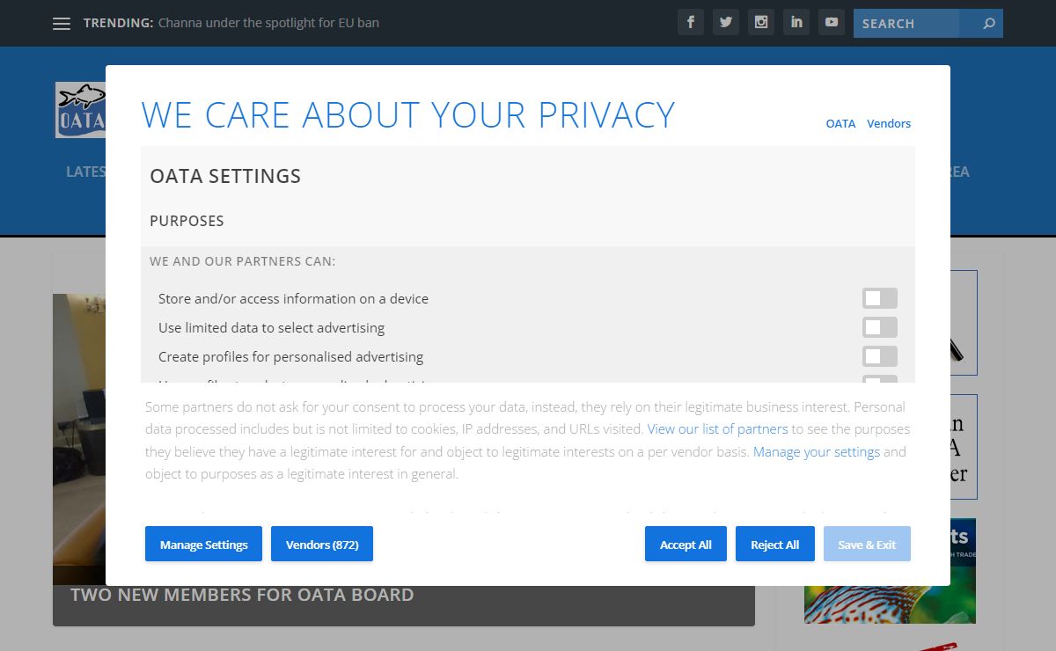Click the OATA fish logo
Viewport: 1056px width, 651px height.
[x=80, y=110]
